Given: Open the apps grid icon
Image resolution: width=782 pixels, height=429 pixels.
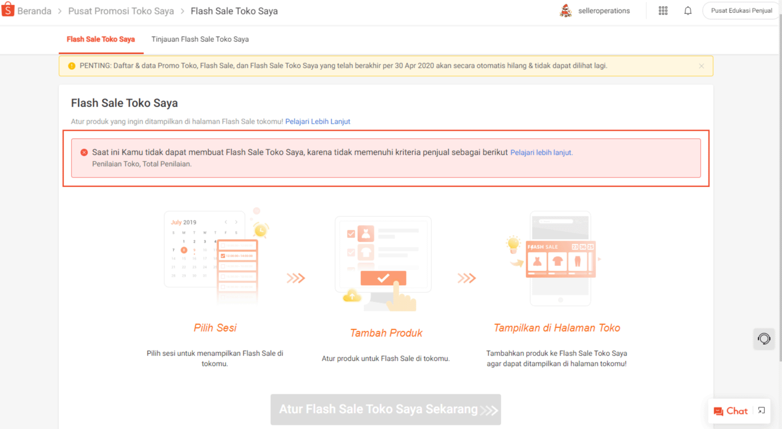Looking at the screenshot, I should coord(663,10).
